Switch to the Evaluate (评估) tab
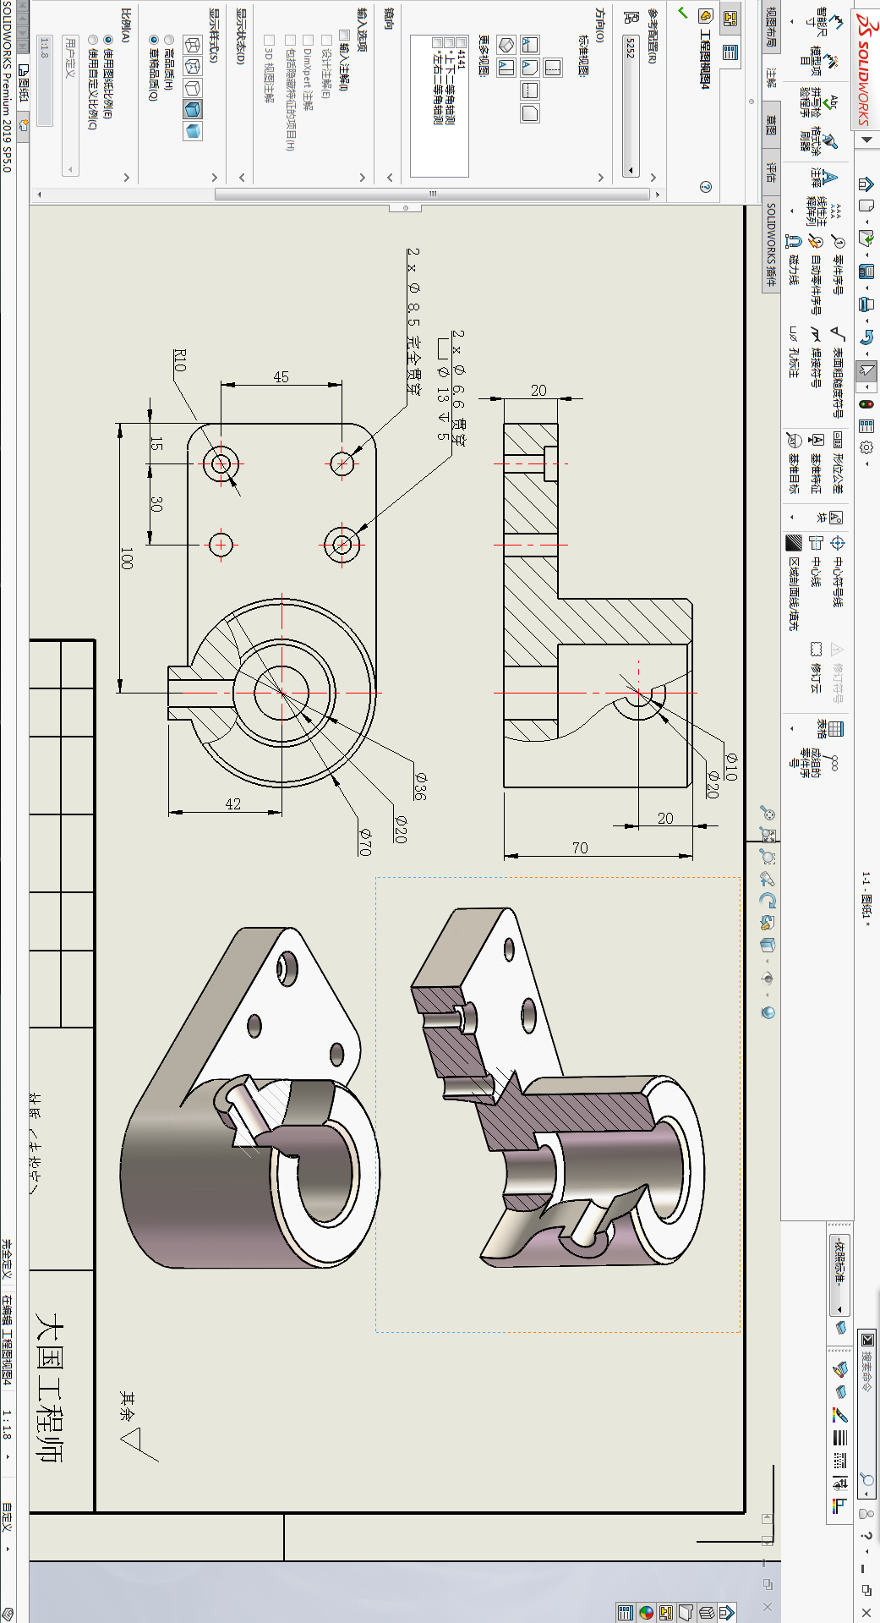This screenshot has width=880, height=1623. tap(771, 173)
